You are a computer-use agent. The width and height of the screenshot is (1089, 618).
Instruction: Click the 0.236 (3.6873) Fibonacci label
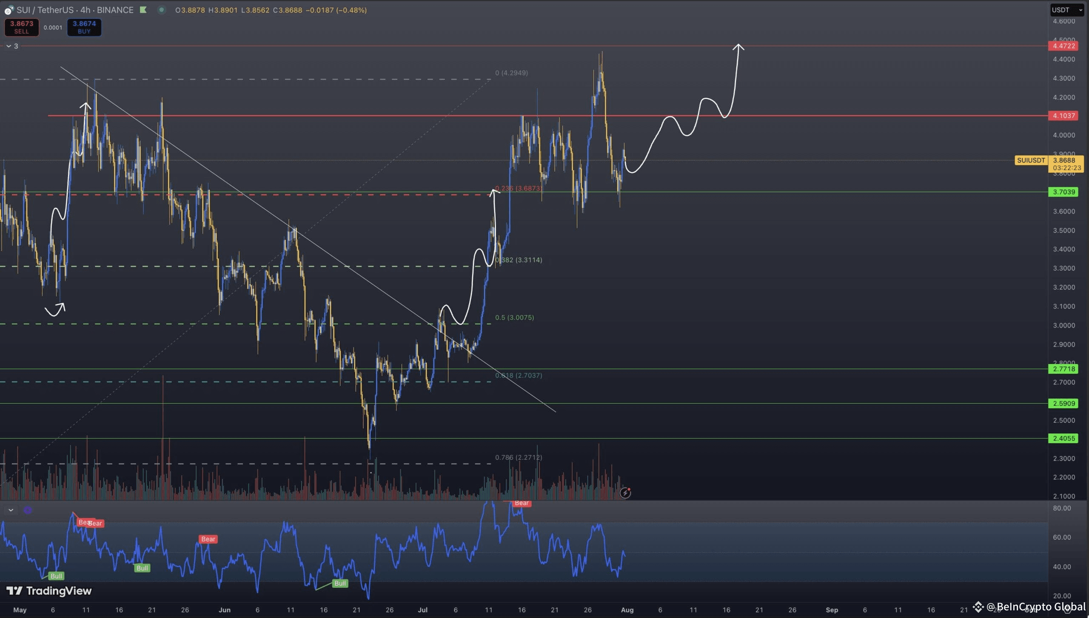[x=519, y=188]
